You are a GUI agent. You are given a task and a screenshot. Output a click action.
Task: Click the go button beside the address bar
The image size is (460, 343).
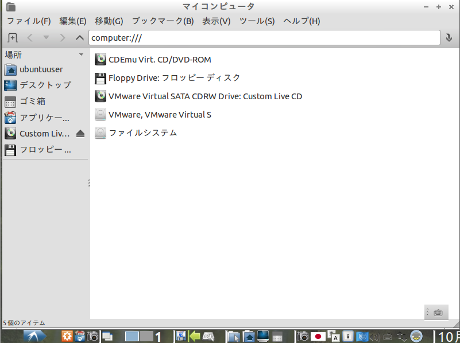449,38
